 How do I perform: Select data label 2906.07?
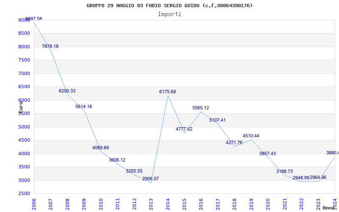(151, 179)
